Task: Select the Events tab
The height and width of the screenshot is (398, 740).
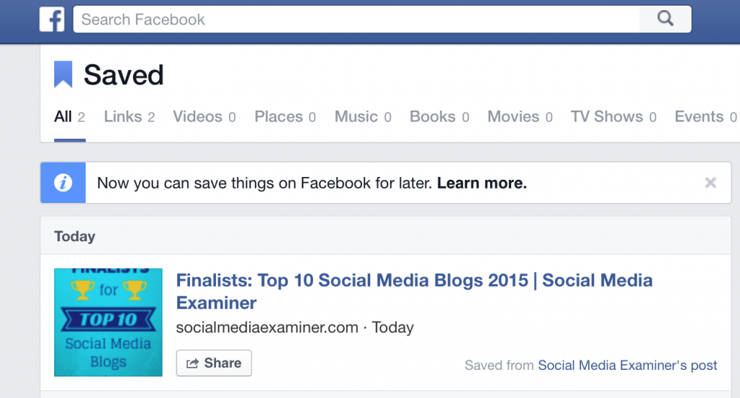Action: click(x=706, y=116)
